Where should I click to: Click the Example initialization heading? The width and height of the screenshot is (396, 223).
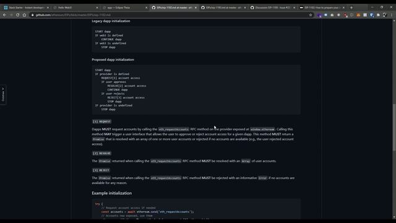pyautogui.click(x=111, y=193)
